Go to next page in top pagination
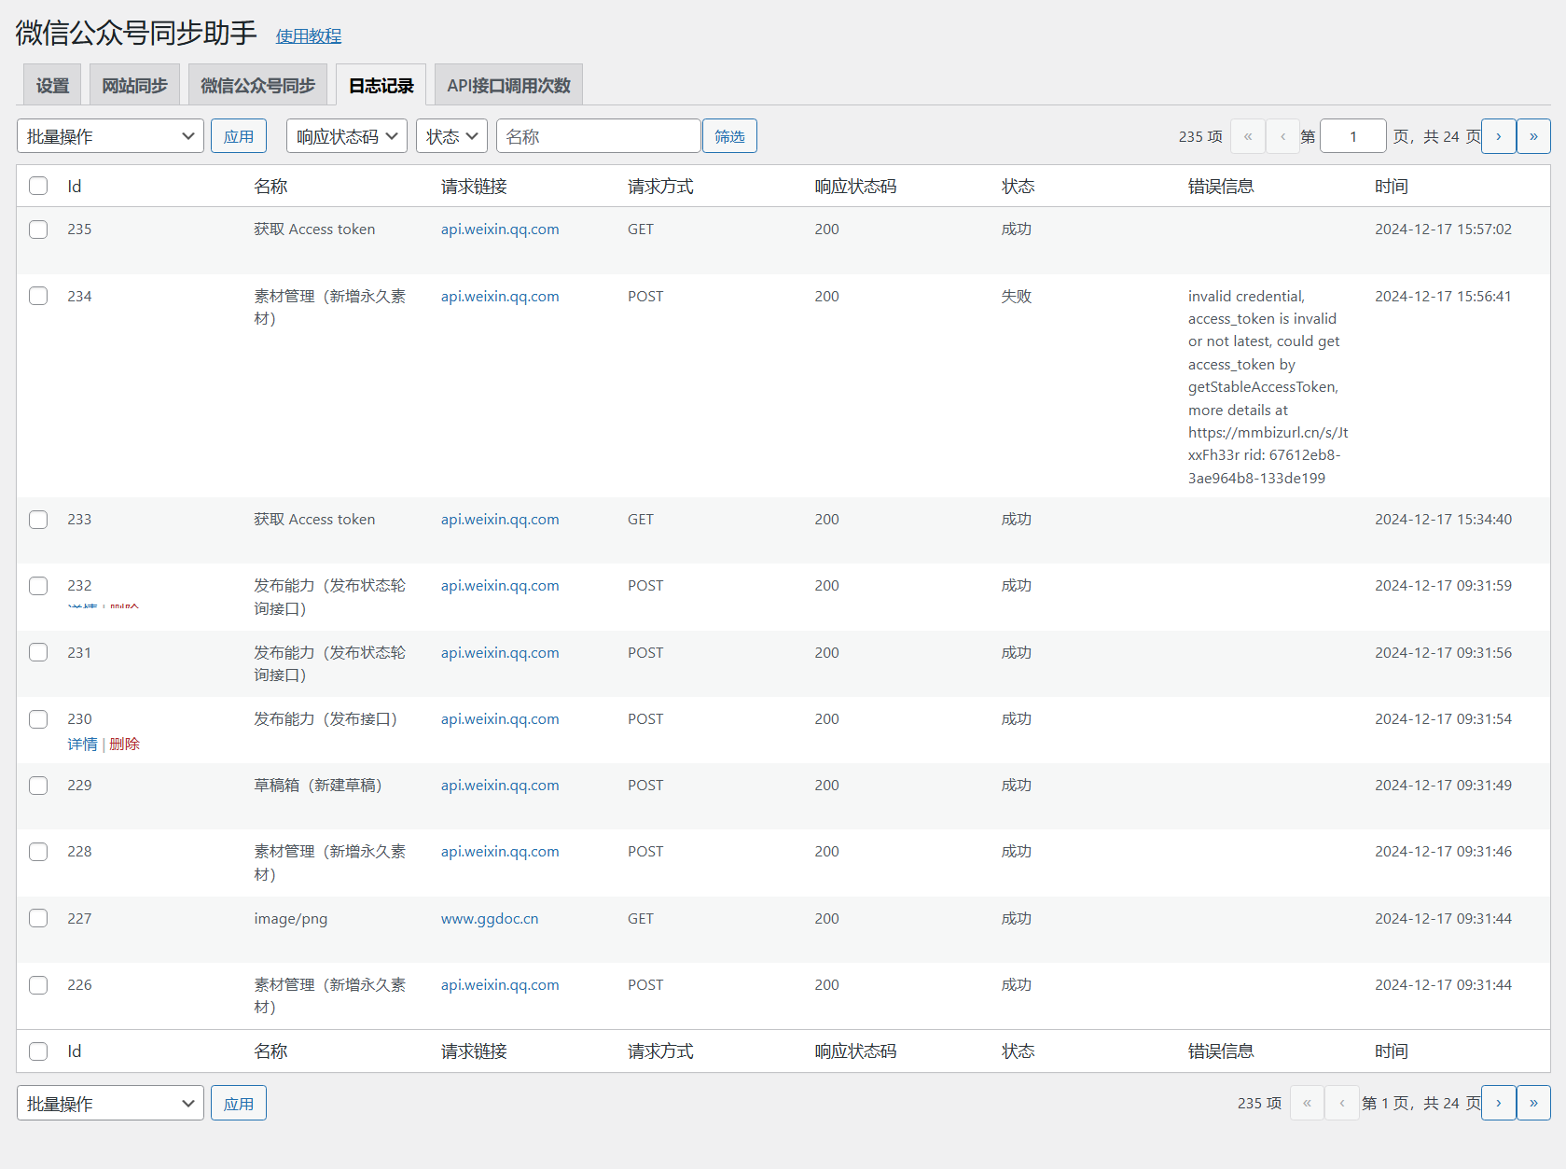Image resolution: width=1566 pixels, height=1169 pixels. (1498, 136)
